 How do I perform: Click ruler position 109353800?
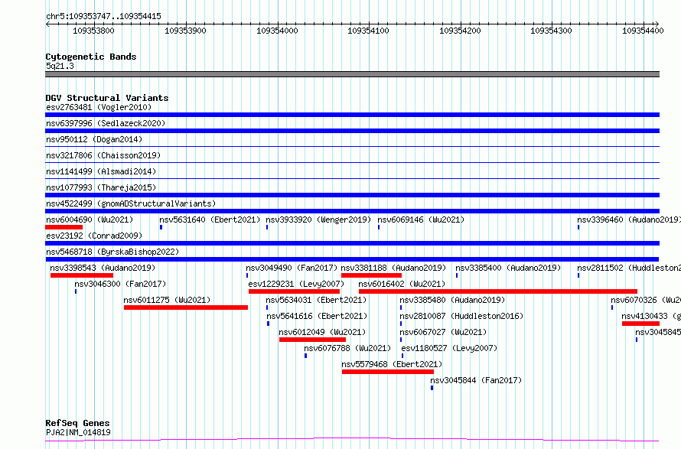(x=94, y=31)
